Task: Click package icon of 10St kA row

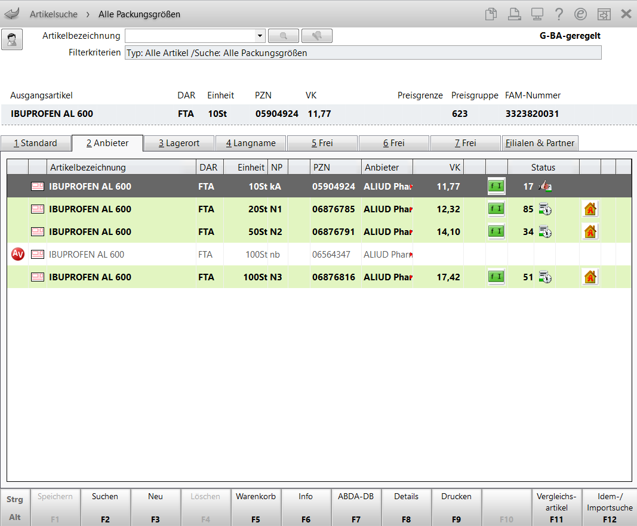Action: (38, 186)
